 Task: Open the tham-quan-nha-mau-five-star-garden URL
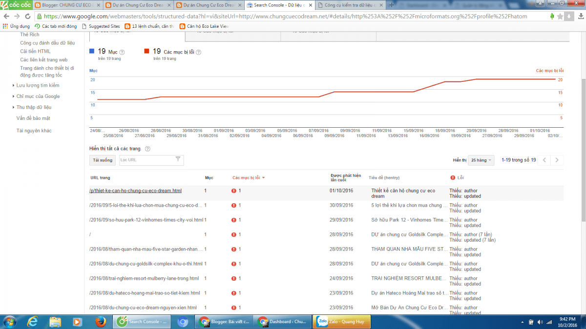click(x=146, y=249)
